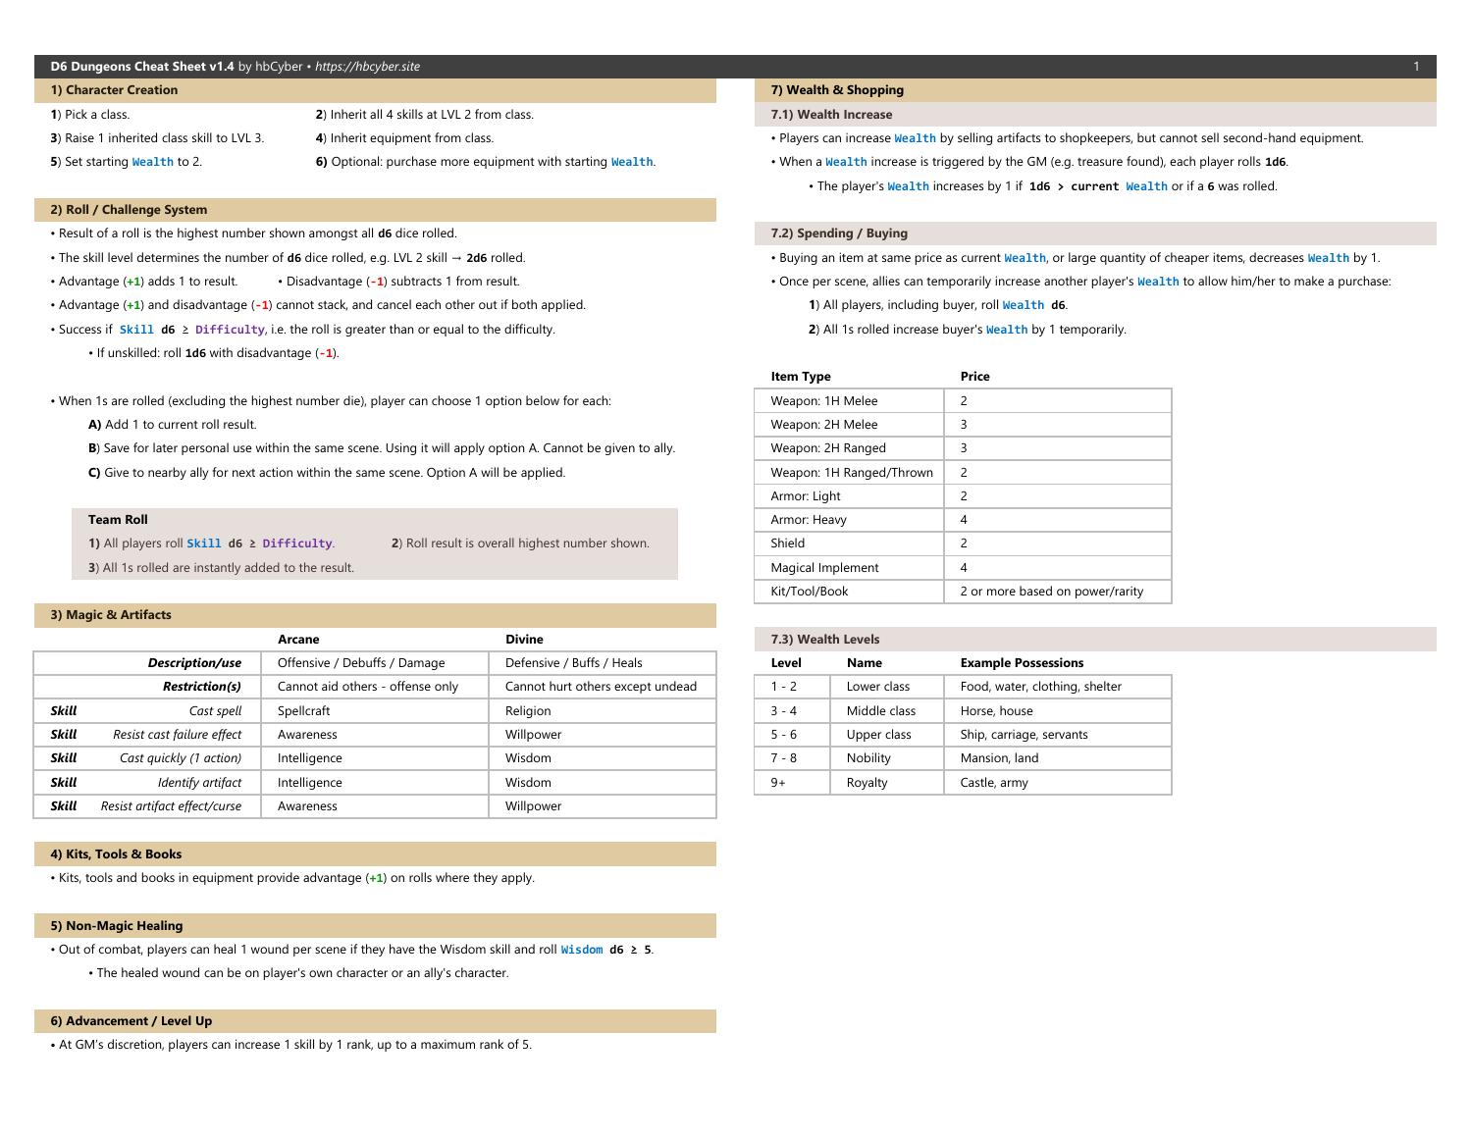Click the 'Spellcraft' table cell
Screen dimensions: 1472x1138
375,711
